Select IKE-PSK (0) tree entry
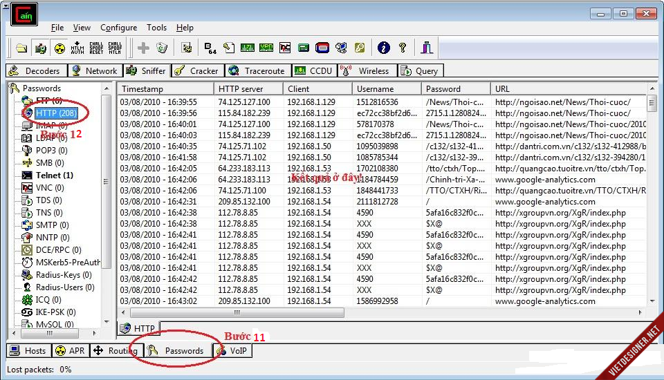664x380 pixels. point(55,312)
